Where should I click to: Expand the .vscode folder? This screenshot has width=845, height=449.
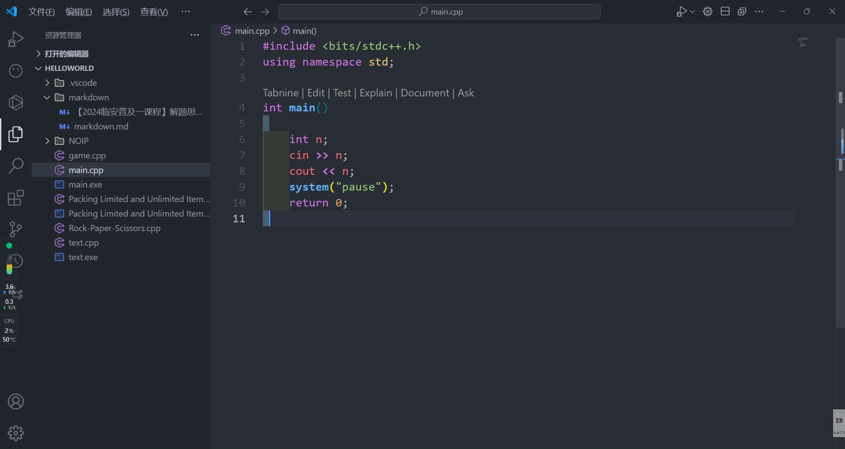tap(82, 83)
